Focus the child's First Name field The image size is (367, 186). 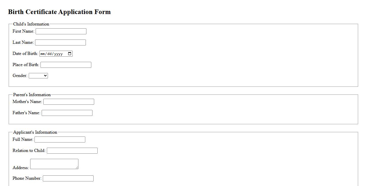pyautogui.click(x=61, y=31)
